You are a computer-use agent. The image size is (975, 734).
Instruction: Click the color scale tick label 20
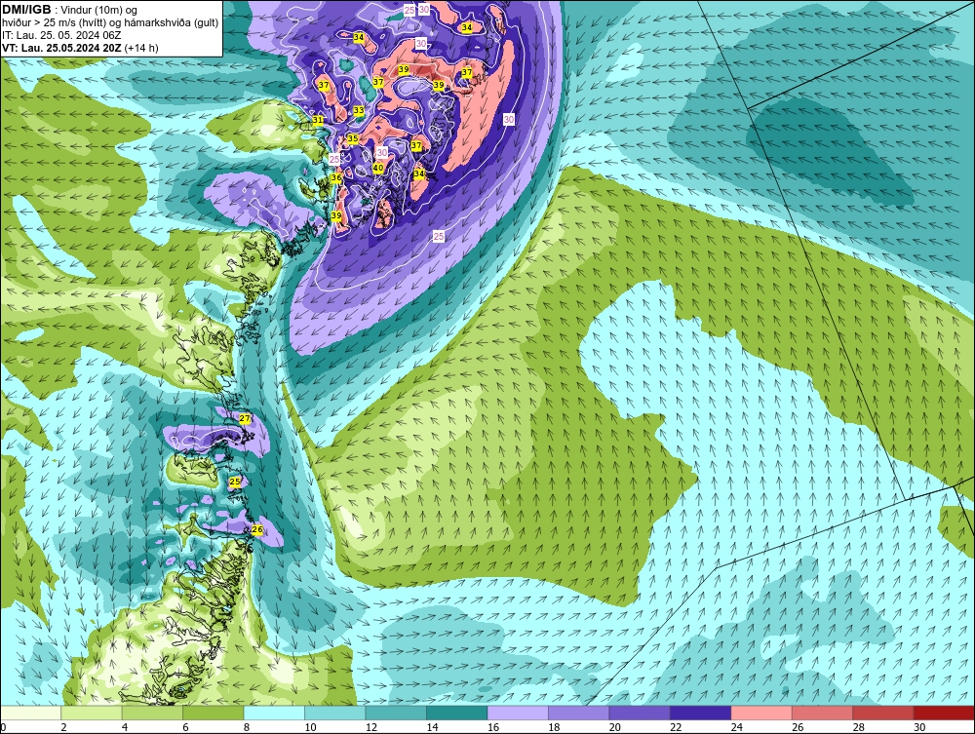pos(615,727)
